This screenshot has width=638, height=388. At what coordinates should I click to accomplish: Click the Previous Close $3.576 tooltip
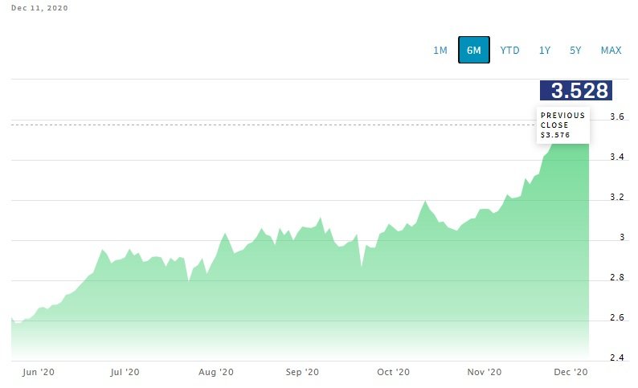[x=563, y=125]
